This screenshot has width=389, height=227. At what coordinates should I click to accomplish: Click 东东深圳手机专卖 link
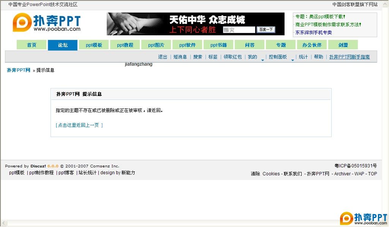tap(313, 33)
